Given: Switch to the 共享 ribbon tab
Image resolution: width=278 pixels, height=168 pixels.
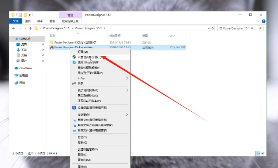Looking at the screenshot, I should [40, 21].
